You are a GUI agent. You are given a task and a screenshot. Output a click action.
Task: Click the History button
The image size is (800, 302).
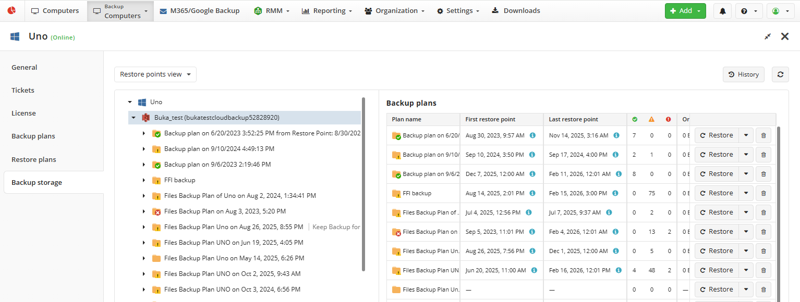pyautogui.click(x=743, y=74)
